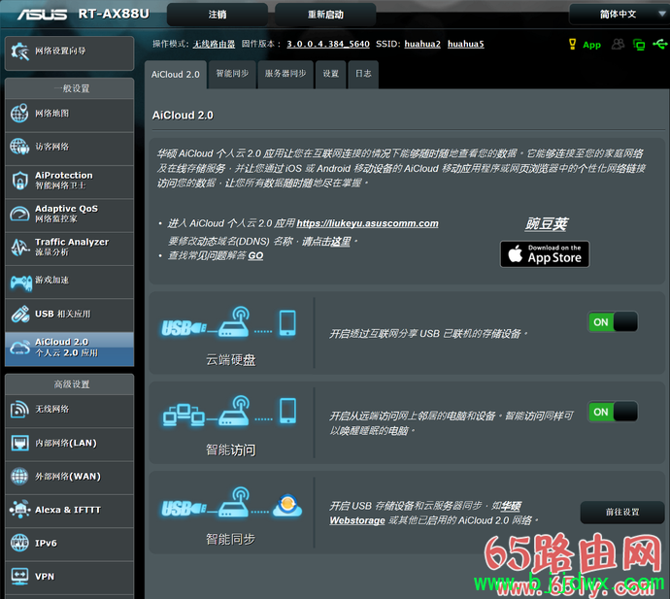Switch to the AiCloud 2.0 tab
670x599 pixels.
tap(176, 75)
